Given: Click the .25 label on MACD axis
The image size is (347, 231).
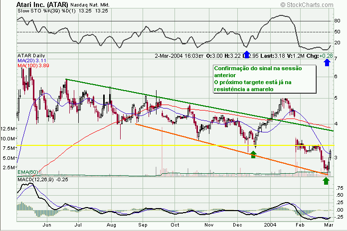Looking at the screenshot, I should pyautogui.click(x=339, y=203).
